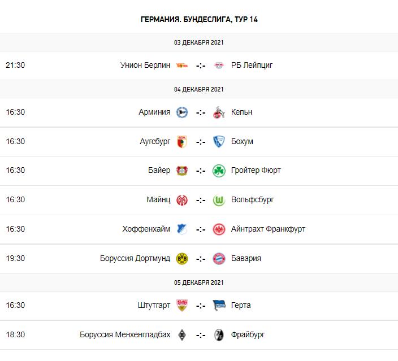Click the Германия. Бундеслига, тур 14 heading
This screenshot has height=361, width=398.
pos(199,19)
